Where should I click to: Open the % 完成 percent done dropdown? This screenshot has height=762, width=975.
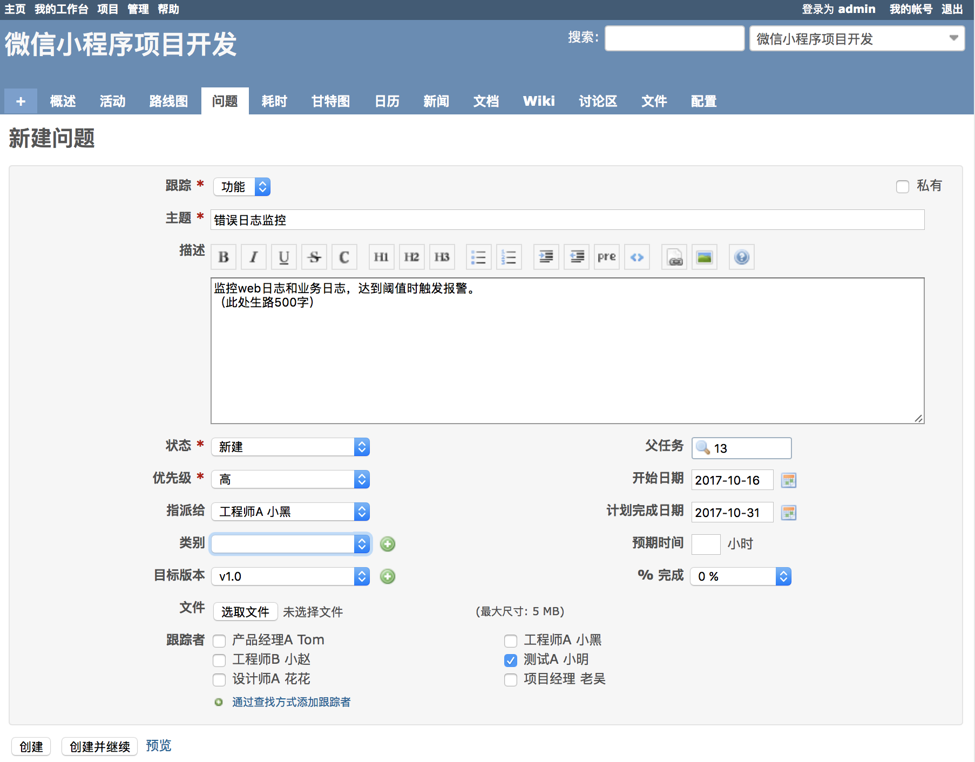[x=740, y=576]
